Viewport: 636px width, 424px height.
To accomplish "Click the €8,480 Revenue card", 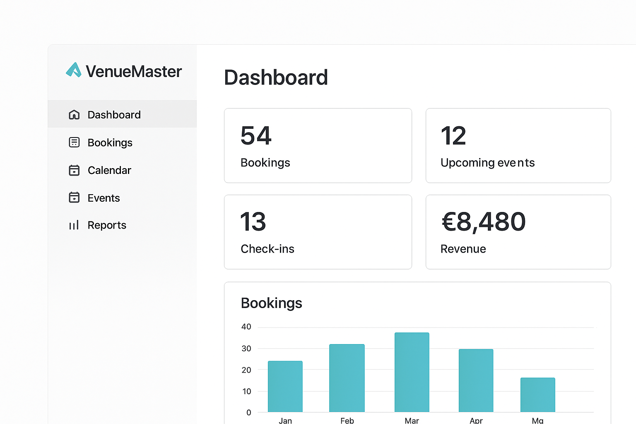I will [x=518, y=232].
